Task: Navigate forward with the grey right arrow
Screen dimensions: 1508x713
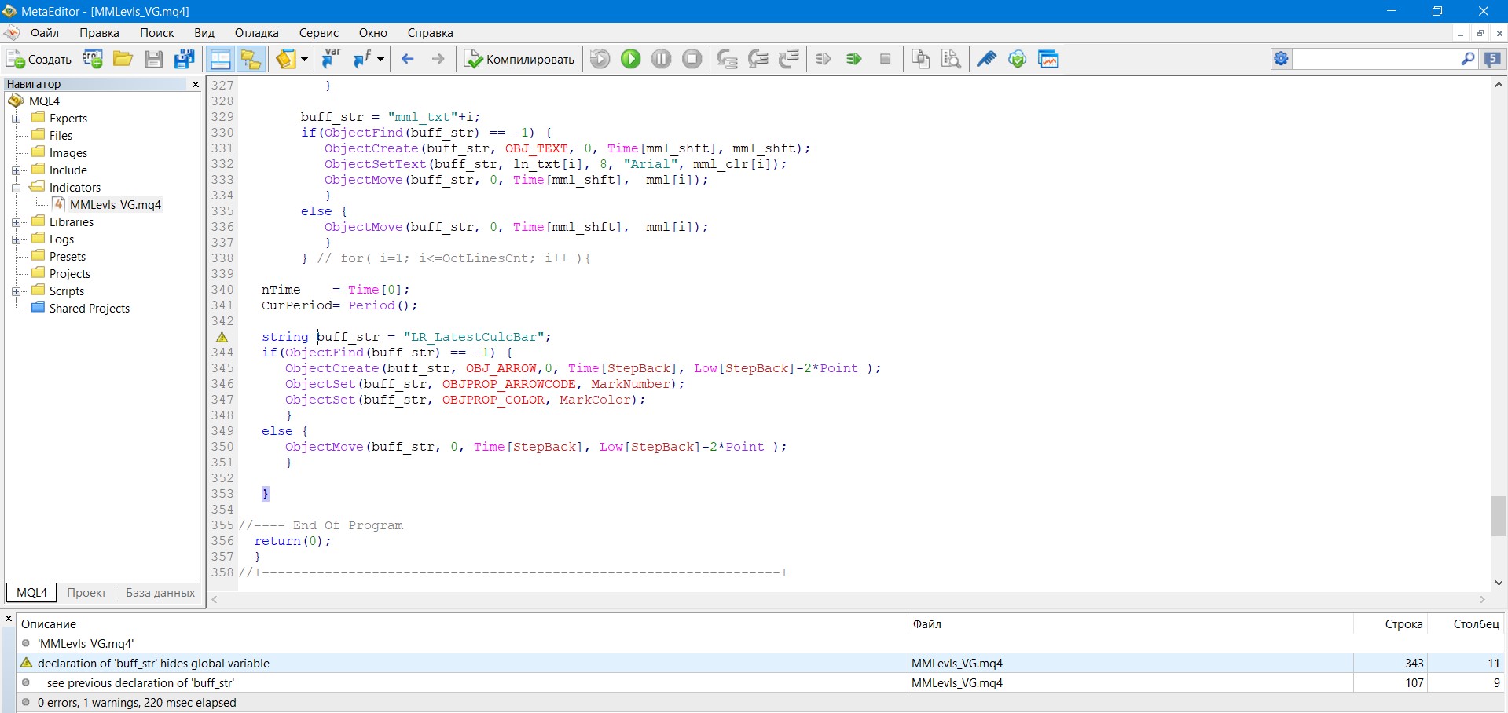Action: 438,59
